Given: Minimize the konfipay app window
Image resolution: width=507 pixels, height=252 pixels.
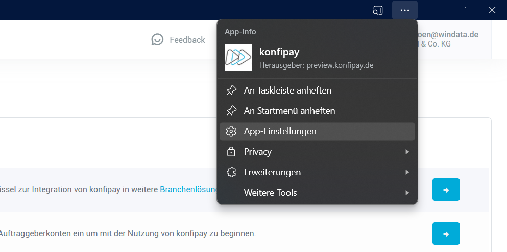Looking at the screenshot, I should point(433,10).
